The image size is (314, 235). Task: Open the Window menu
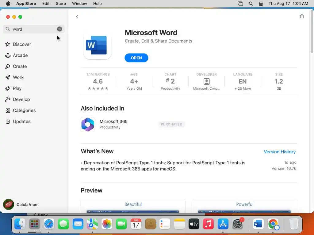click(79, 4)
